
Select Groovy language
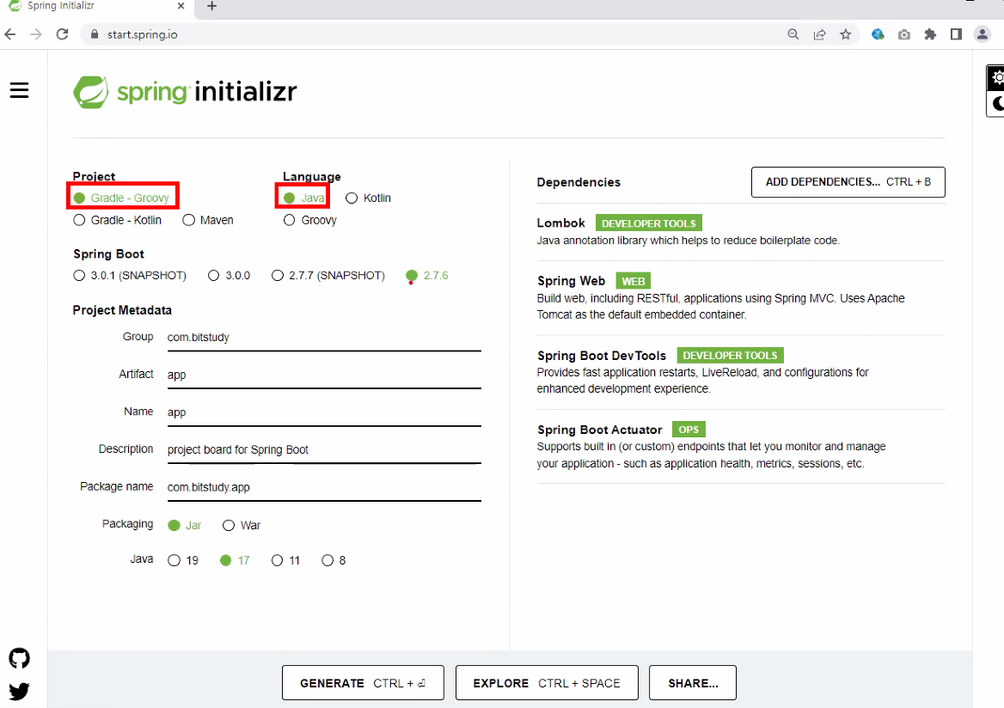tap(310, 220)
